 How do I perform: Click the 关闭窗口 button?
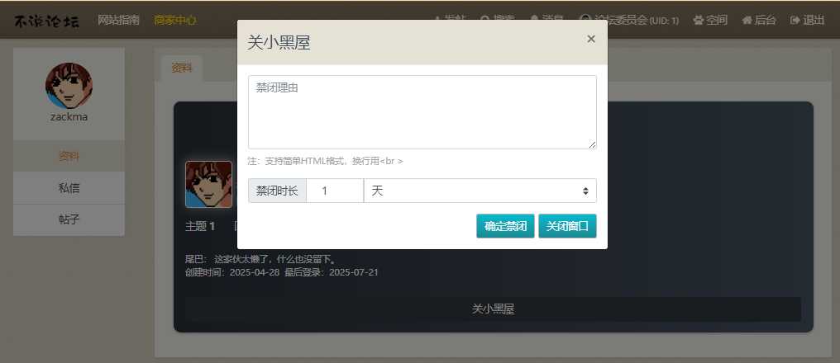(x=567, y=226)
